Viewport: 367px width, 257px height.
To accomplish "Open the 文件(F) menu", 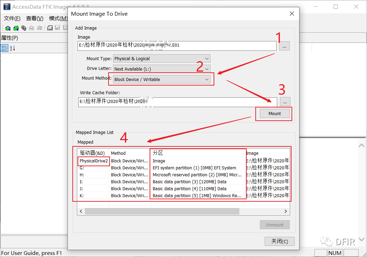I will (12, 18).
